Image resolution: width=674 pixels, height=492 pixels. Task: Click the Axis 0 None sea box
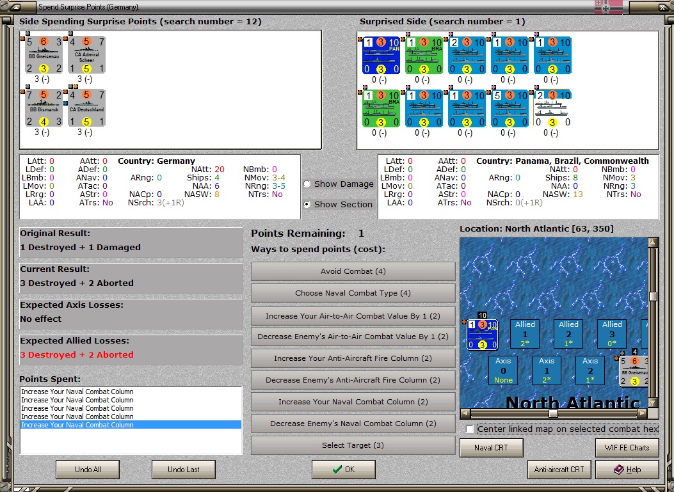pyautogui.click(x=503, y=370)
